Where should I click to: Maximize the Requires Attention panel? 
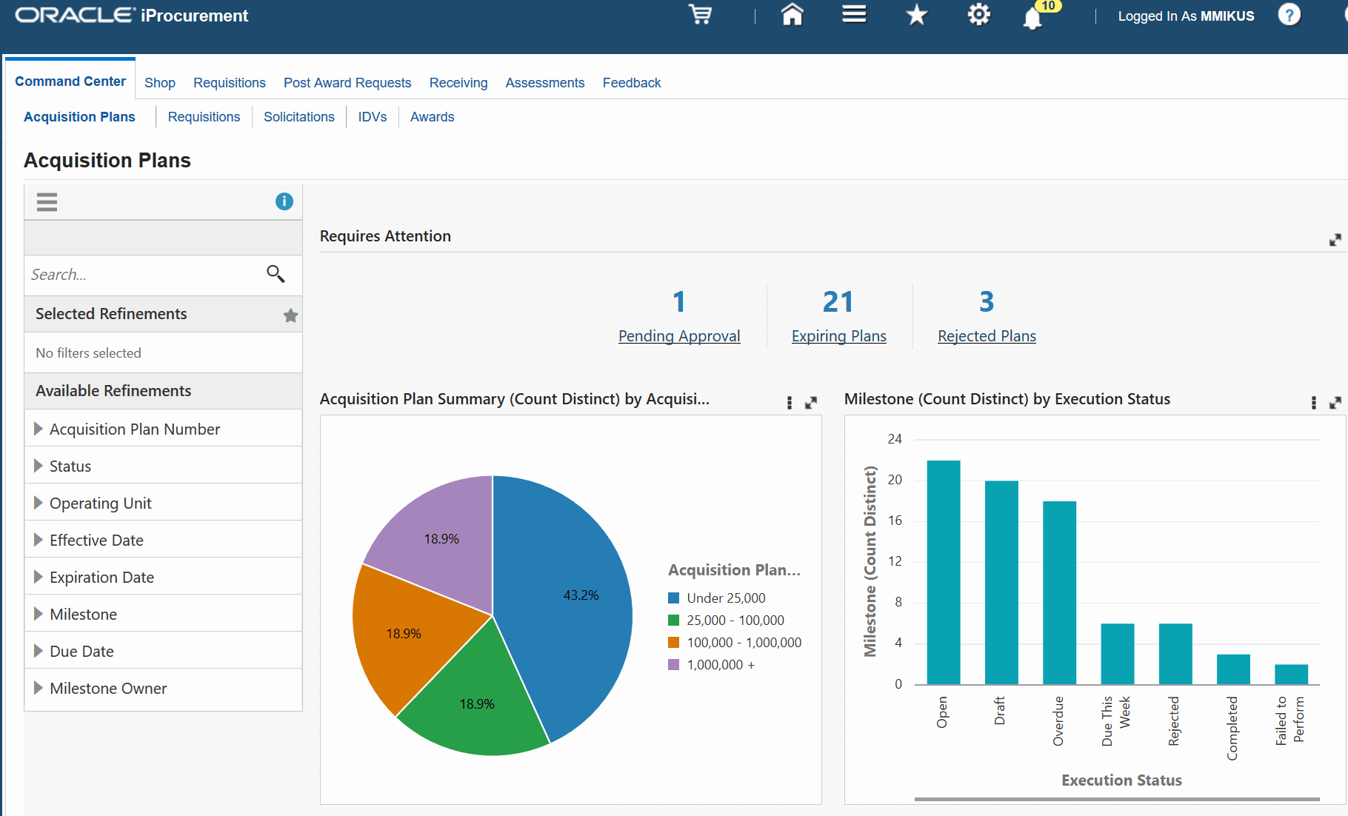[1335, 240]
